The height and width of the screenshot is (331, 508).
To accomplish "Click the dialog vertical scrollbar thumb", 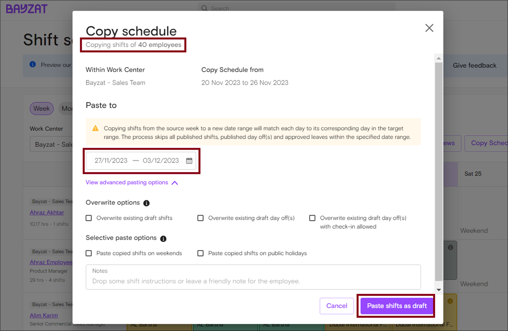I will pos(439,172).
